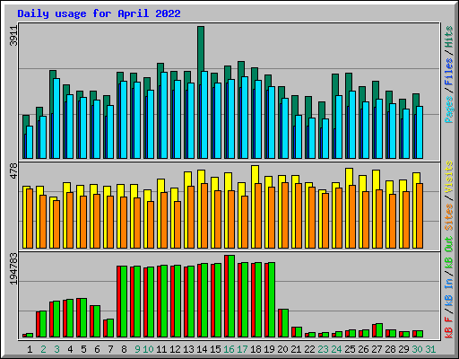
Task: Click day label 4 on the axis
Action: [x=70, y=349]
